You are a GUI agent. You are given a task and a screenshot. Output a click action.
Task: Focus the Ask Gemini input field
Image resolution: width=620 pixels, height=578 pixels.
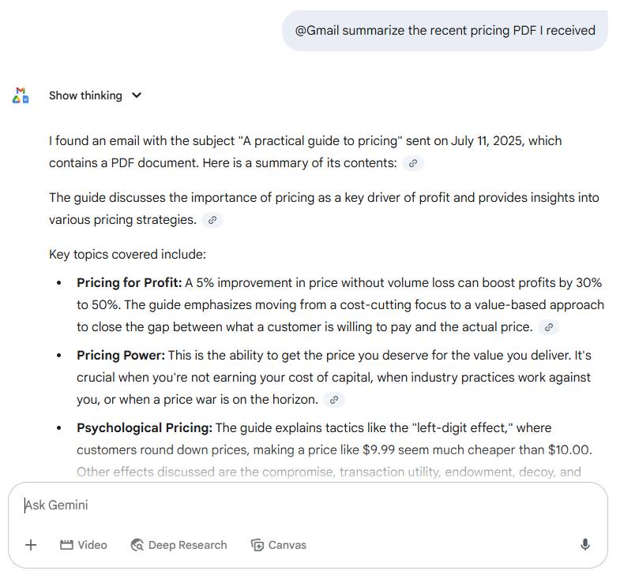click(x=300, y=505)
